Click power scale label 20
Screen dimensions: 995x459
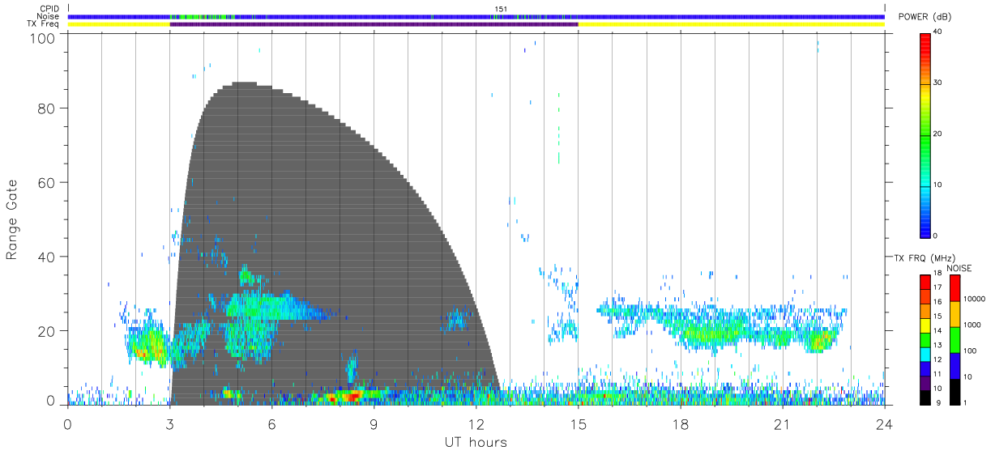click(x=939, y=134)
